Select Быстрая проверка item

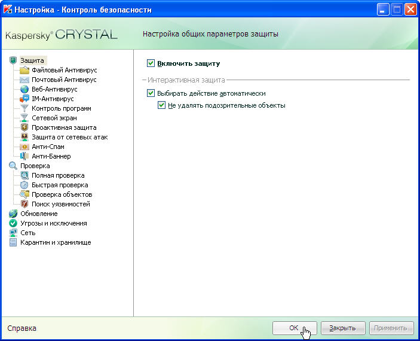coord(60,185)
